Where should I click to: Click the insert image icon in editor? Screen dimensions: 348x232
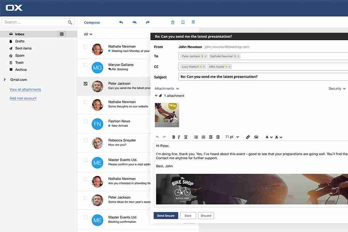point(256,137)
